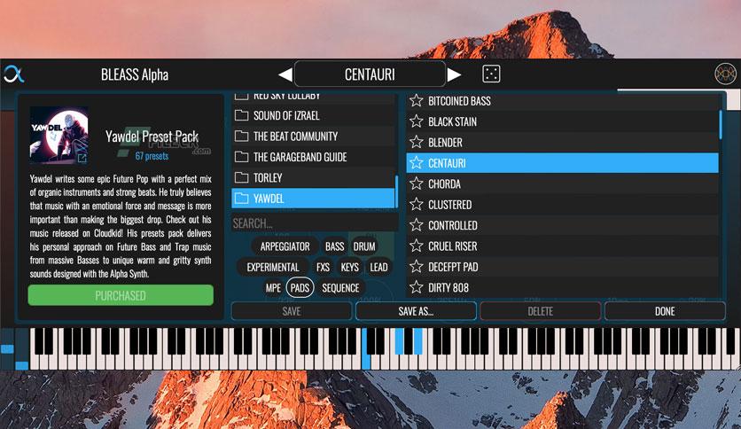Favorite the DECEFPT PAD preset
Viewport: 741px width, 429px height.
tap(417, 267)
